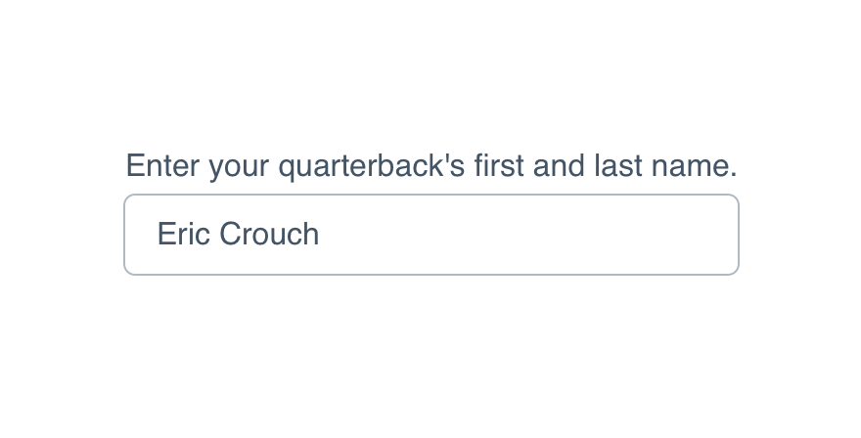
Task: Click the word quarterback's in the label
Action: pos(372,166)
